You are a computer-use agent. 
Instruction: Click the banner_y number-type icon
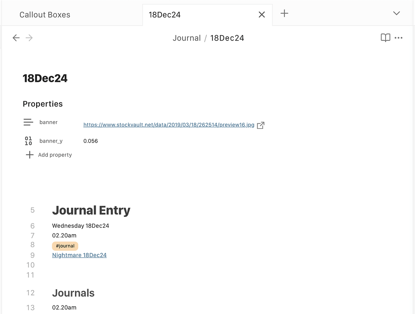coord(28,141)
